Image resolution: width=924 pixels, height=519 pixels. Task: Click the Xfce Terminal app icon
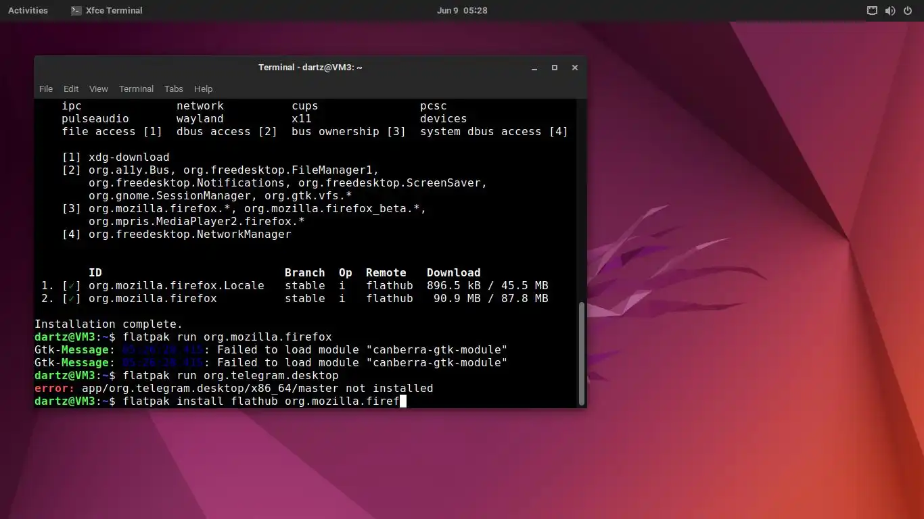76,10
